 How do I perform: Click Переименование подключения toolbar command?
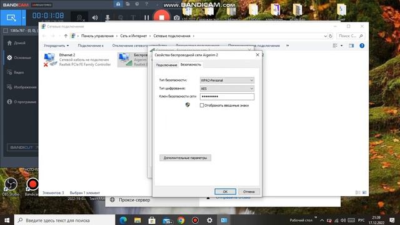tap(254, 46)
